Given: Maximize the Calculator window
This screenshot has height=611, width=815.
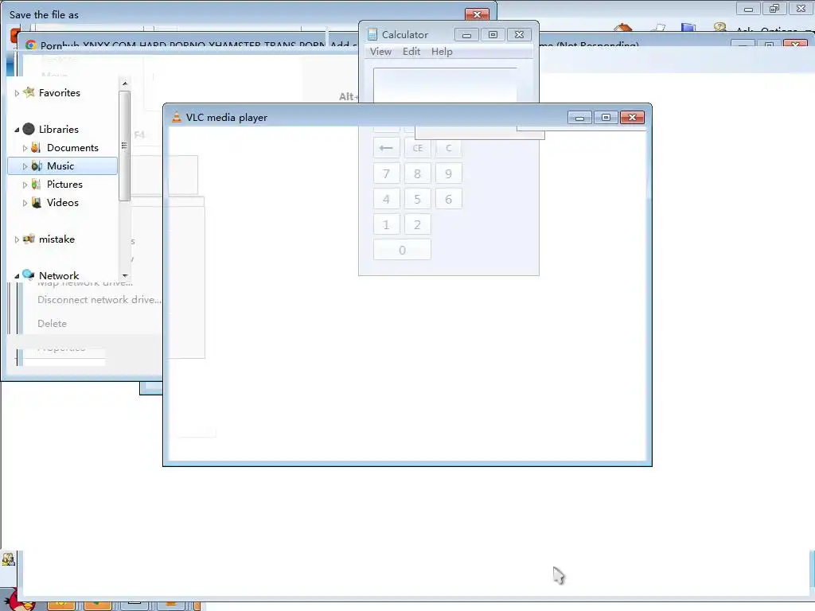Looking at the screenshot, I should (493, 35).
